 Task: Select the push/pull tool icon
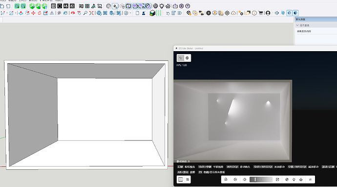coord(21,13)
